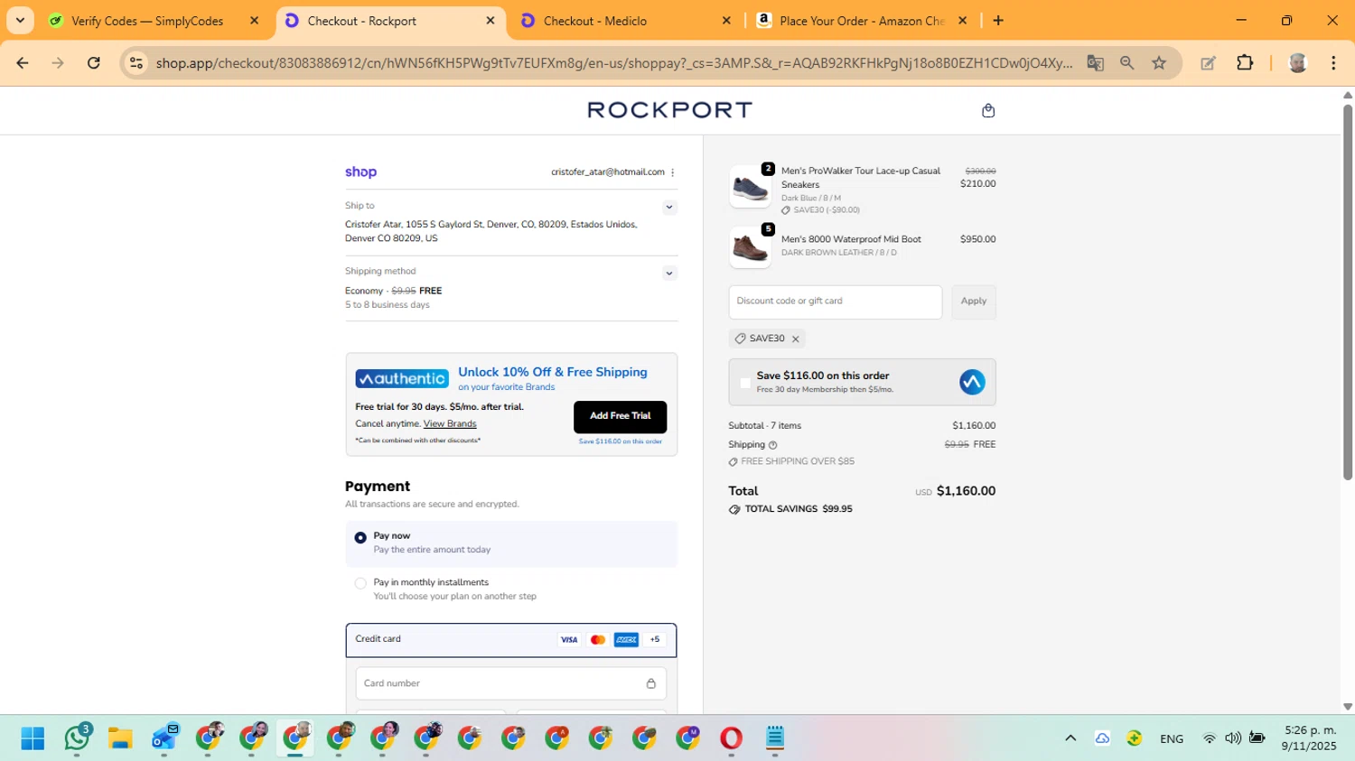Open the Windows Start menu
This screenshot has width=1355, height=761.
(x=33, y=738)
